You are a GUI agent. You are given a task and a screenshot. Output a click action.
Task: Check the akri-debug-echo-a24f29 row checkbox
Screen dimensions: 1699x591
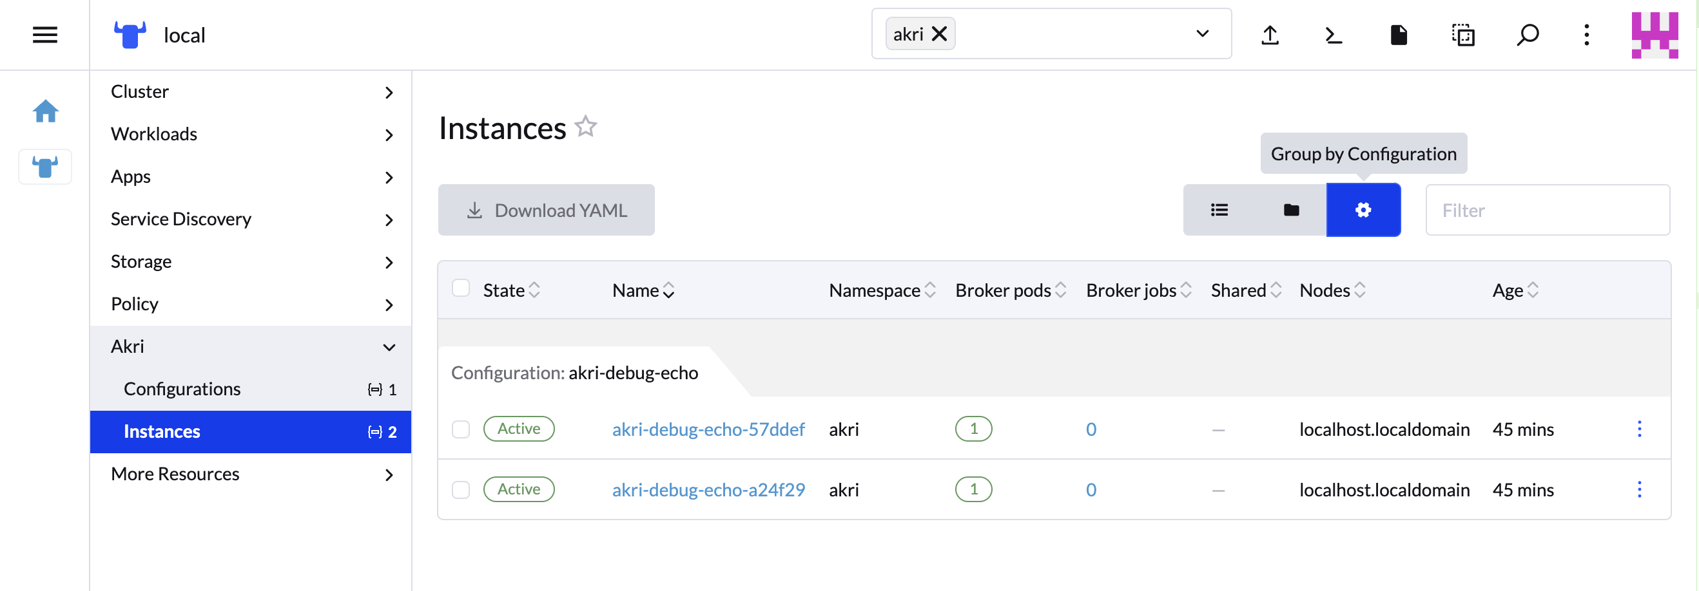coord(460,490)
